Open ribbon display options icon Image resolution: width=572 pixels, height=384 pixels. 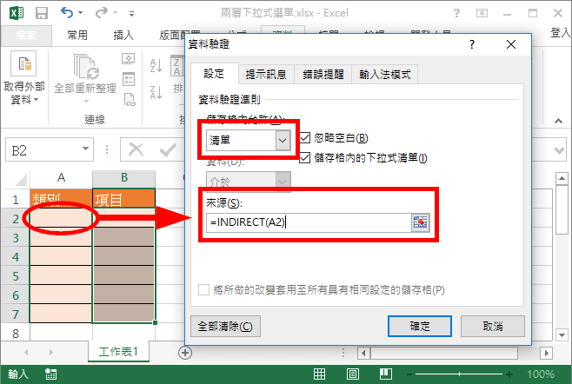click(x=482, y=14)
